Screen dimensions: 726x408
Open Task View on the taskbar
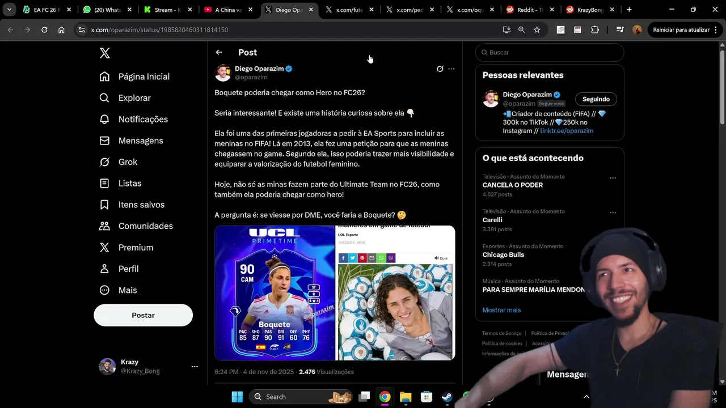click(x=365, y=397)
